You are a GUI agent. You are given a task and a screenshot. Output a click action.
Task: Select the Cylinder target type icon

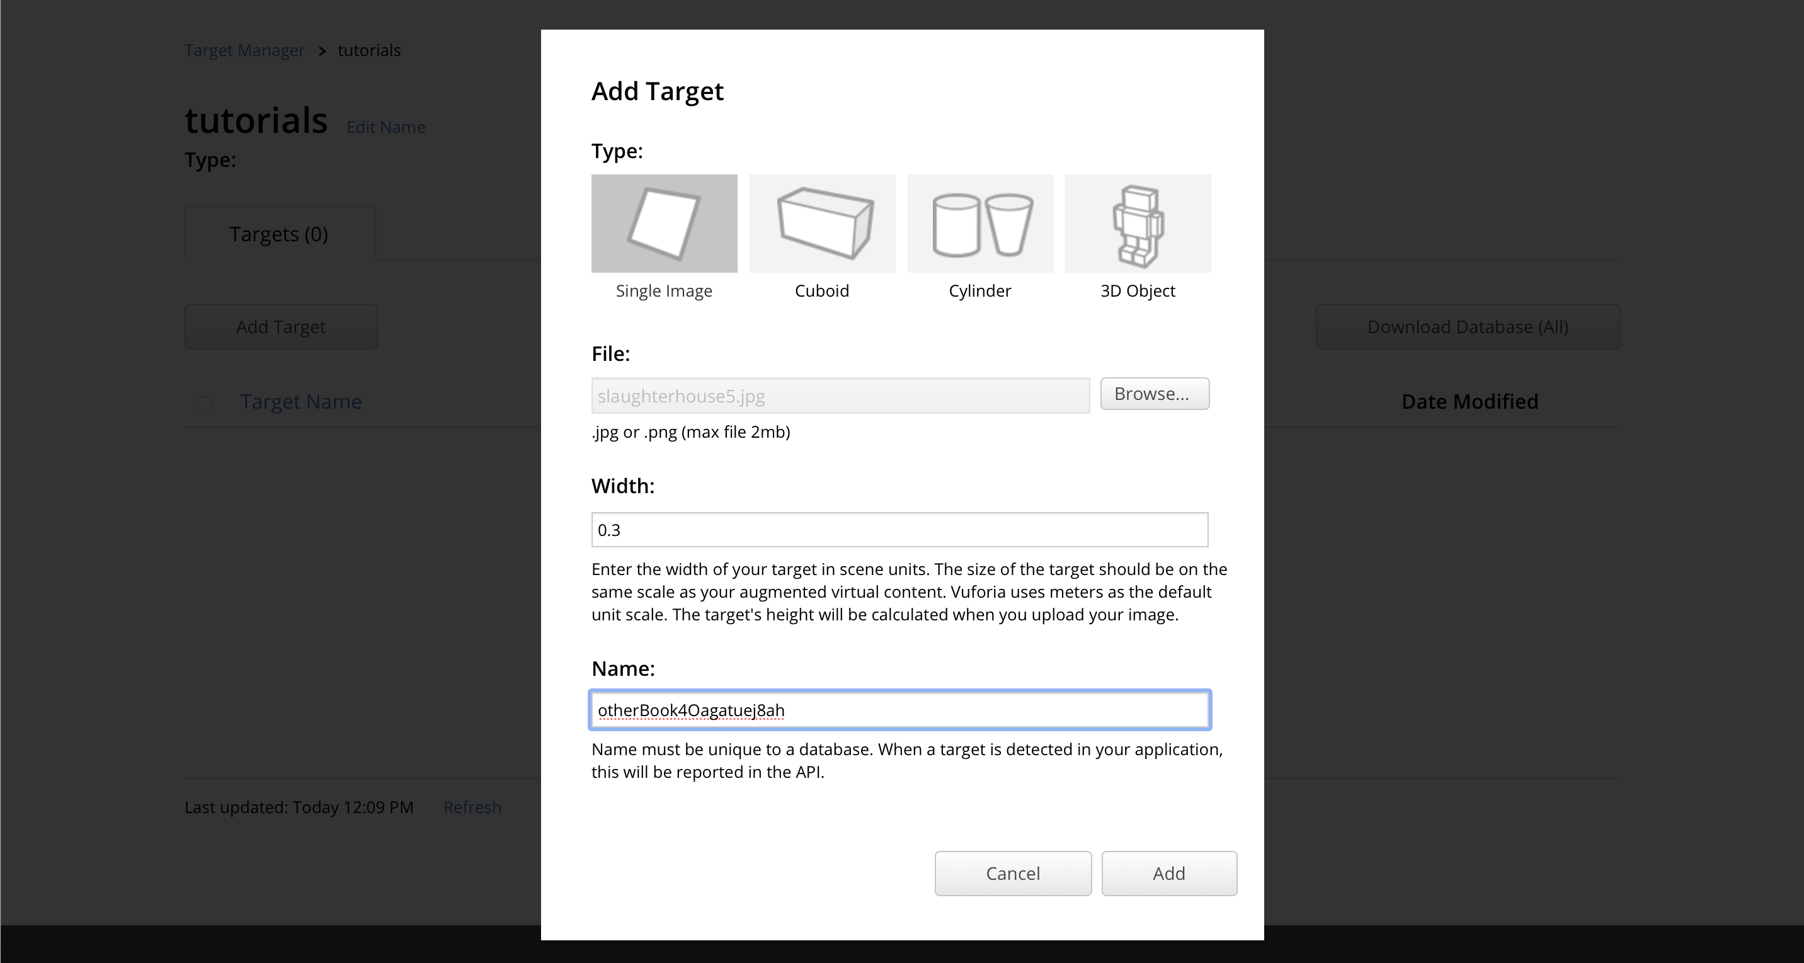coord(981,224)
